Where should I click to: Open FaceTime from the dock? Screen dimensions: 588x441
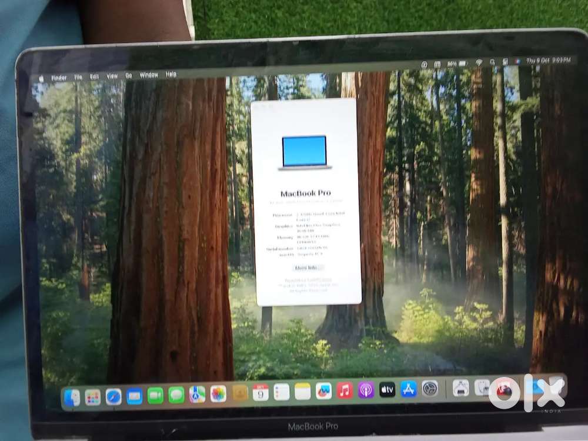pyautogui.click(x=155, y=396)
